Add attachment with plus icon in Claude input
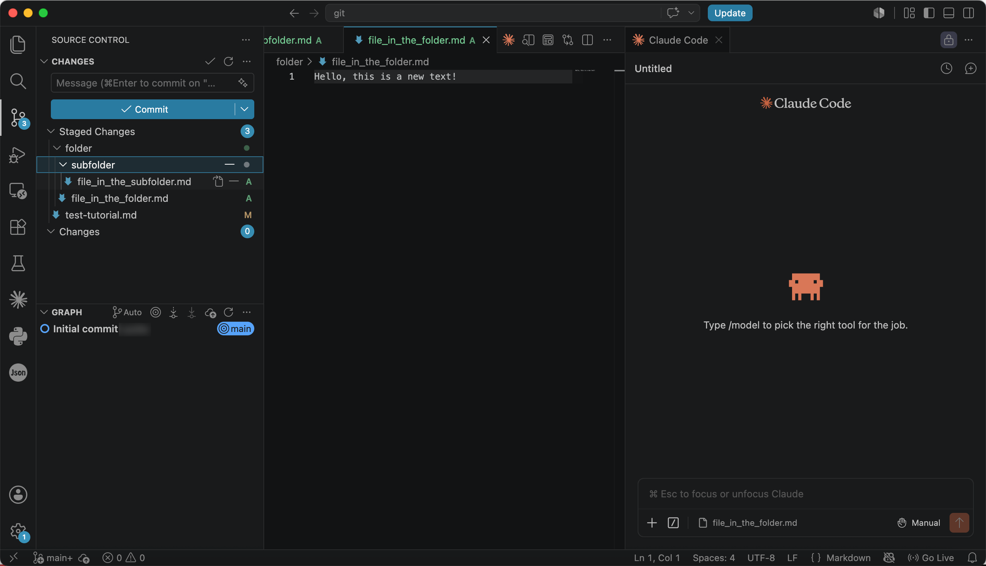Viewport: 986px width, 566px height. click(652, 522)
